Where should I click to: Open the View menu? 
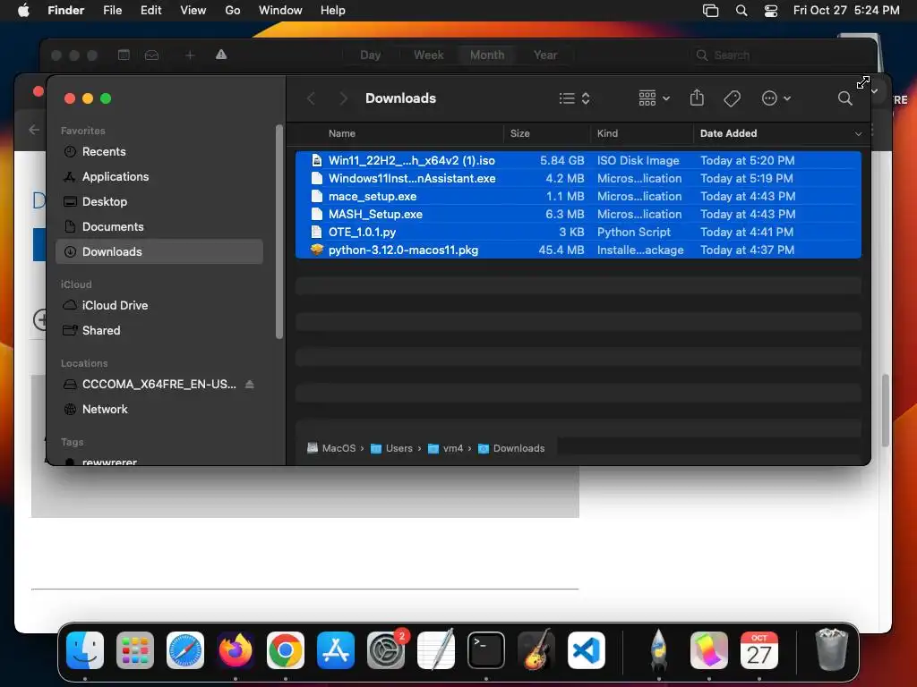tap(193, 11)
